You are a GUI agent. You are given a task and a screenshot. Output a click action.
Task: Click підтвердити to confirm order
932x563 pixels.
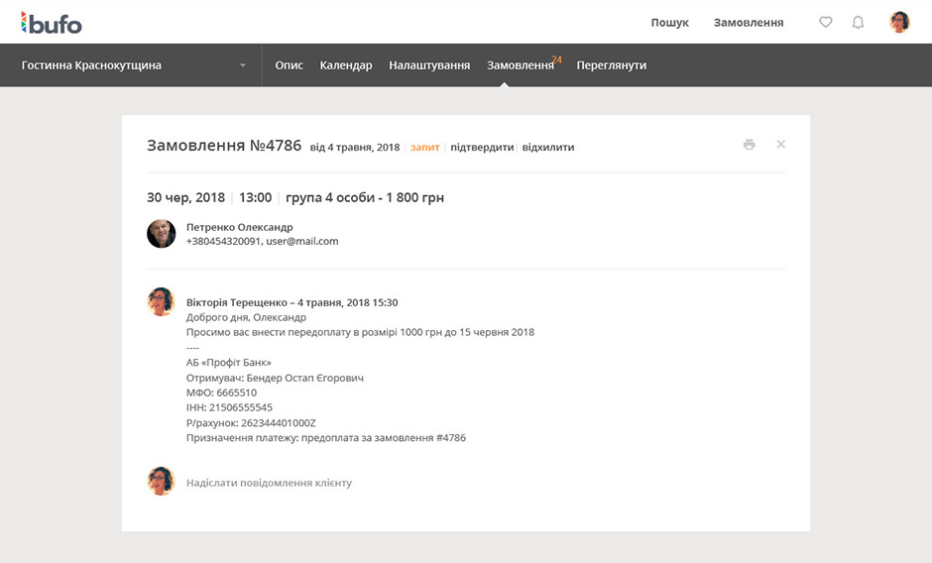point(482,148)
